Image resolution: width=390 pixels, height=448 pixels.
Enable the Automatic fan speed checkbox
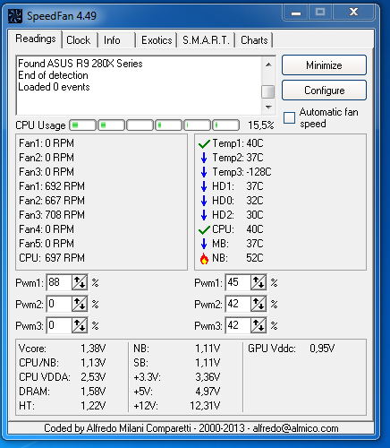pos(289,117)
